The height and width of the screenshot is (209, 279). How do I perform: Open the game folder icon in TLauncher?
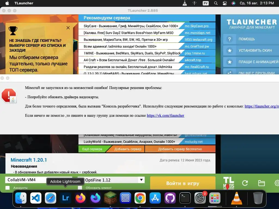pyautogui.click(x=261, y=183)
